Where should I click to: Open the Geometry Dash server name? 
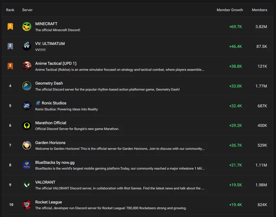tap(49, 83)
